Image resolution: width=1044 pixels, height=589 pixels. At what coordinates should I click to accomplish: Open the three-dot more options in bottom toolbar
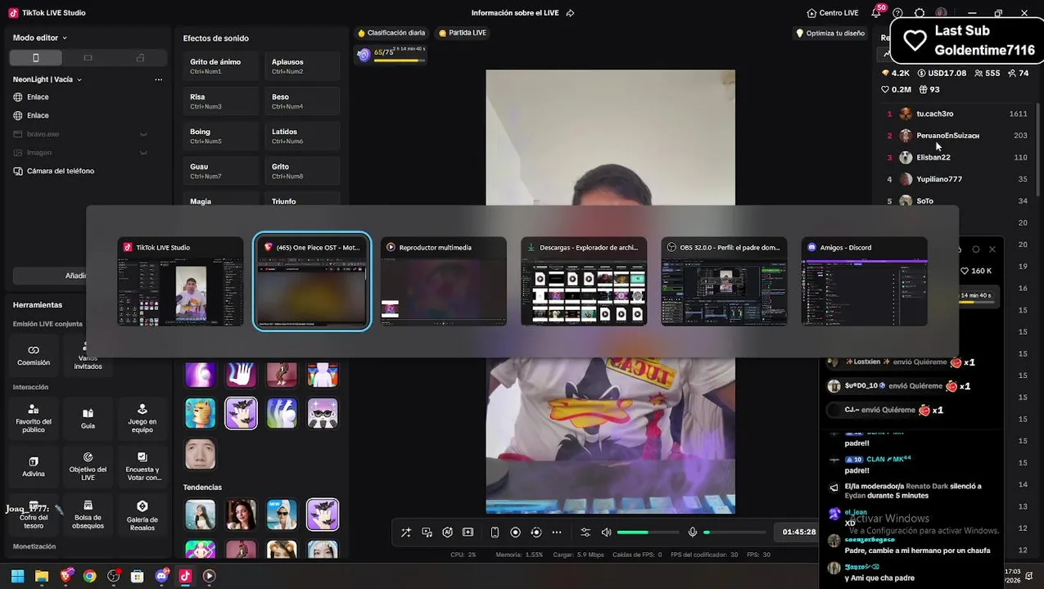pos(557,532)
